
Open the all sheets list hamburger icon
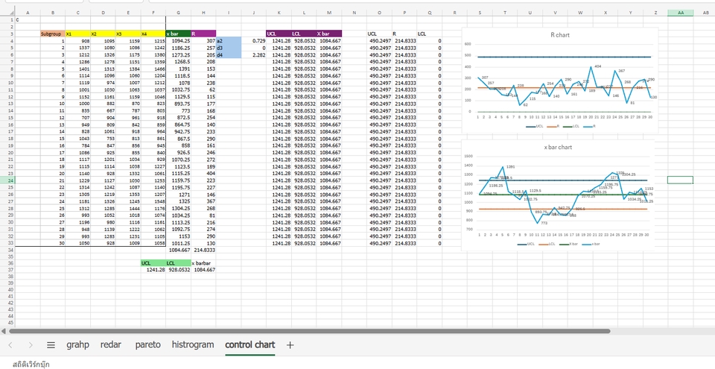coord(51,345)
